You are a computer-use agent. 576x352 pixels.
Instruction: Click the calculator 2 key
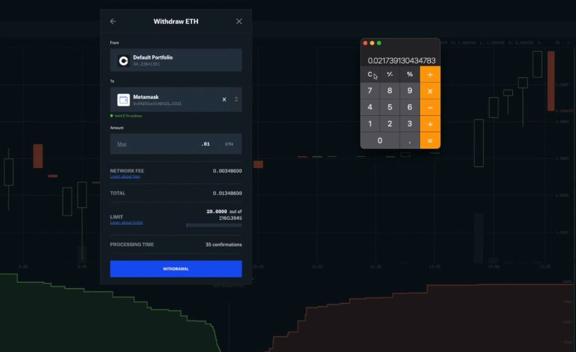pyautogui.click(x=390, y=124)
